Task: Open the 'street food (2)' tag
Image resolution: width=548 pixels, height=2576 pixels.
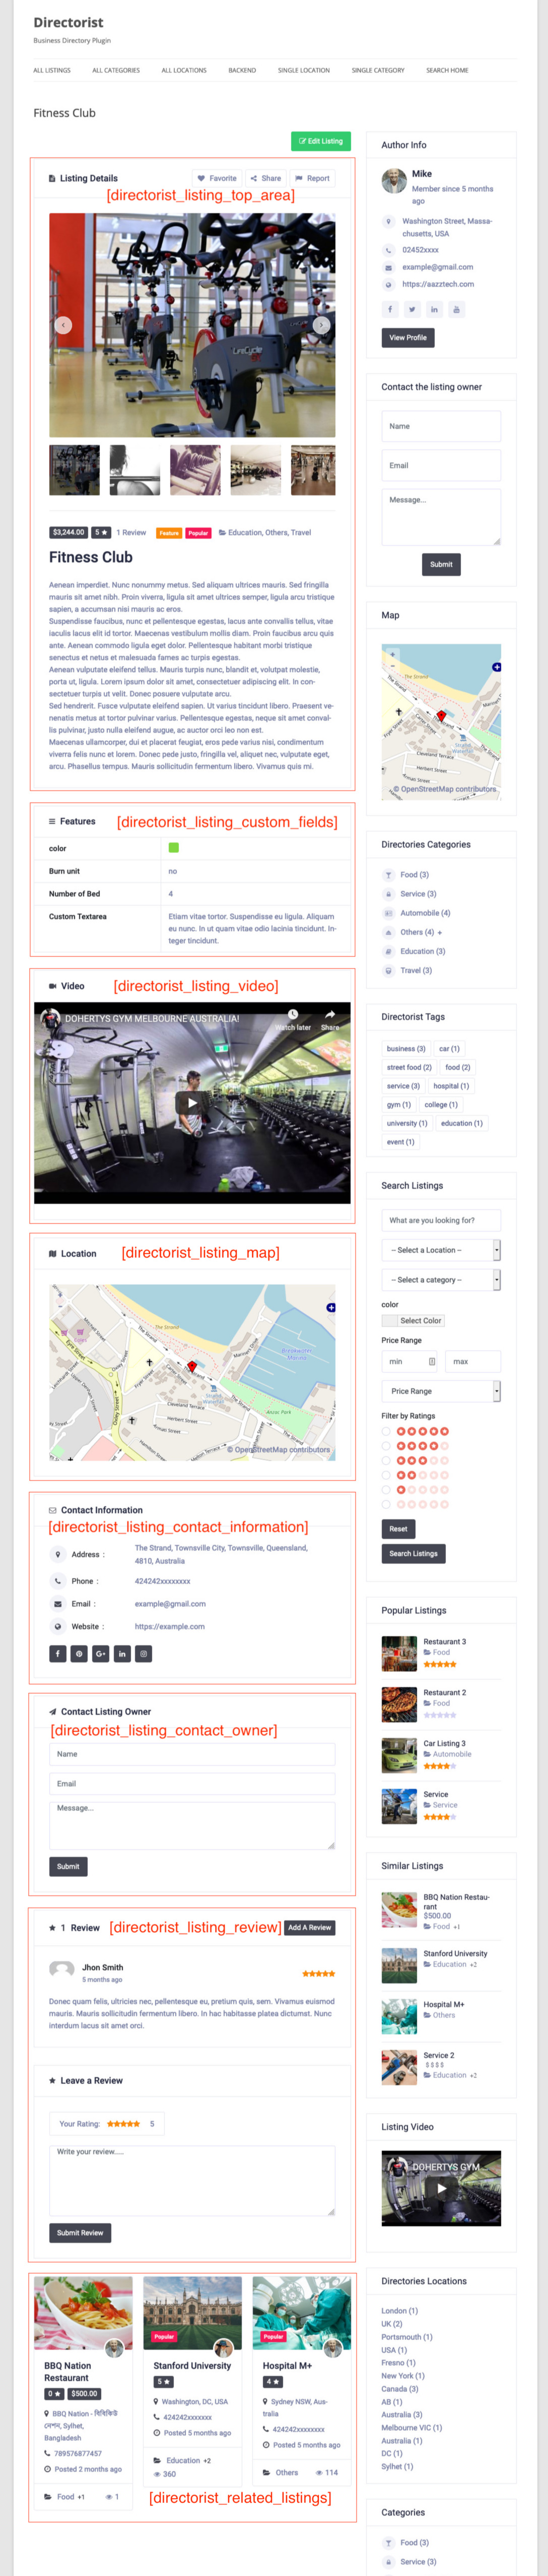Action: 410,1068
